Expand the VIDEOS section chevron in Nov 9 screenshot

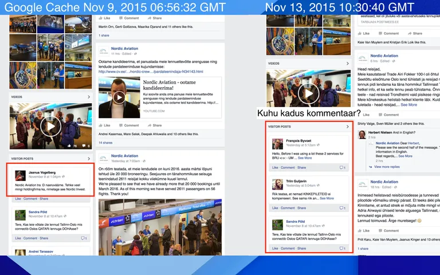pos(89,97)
